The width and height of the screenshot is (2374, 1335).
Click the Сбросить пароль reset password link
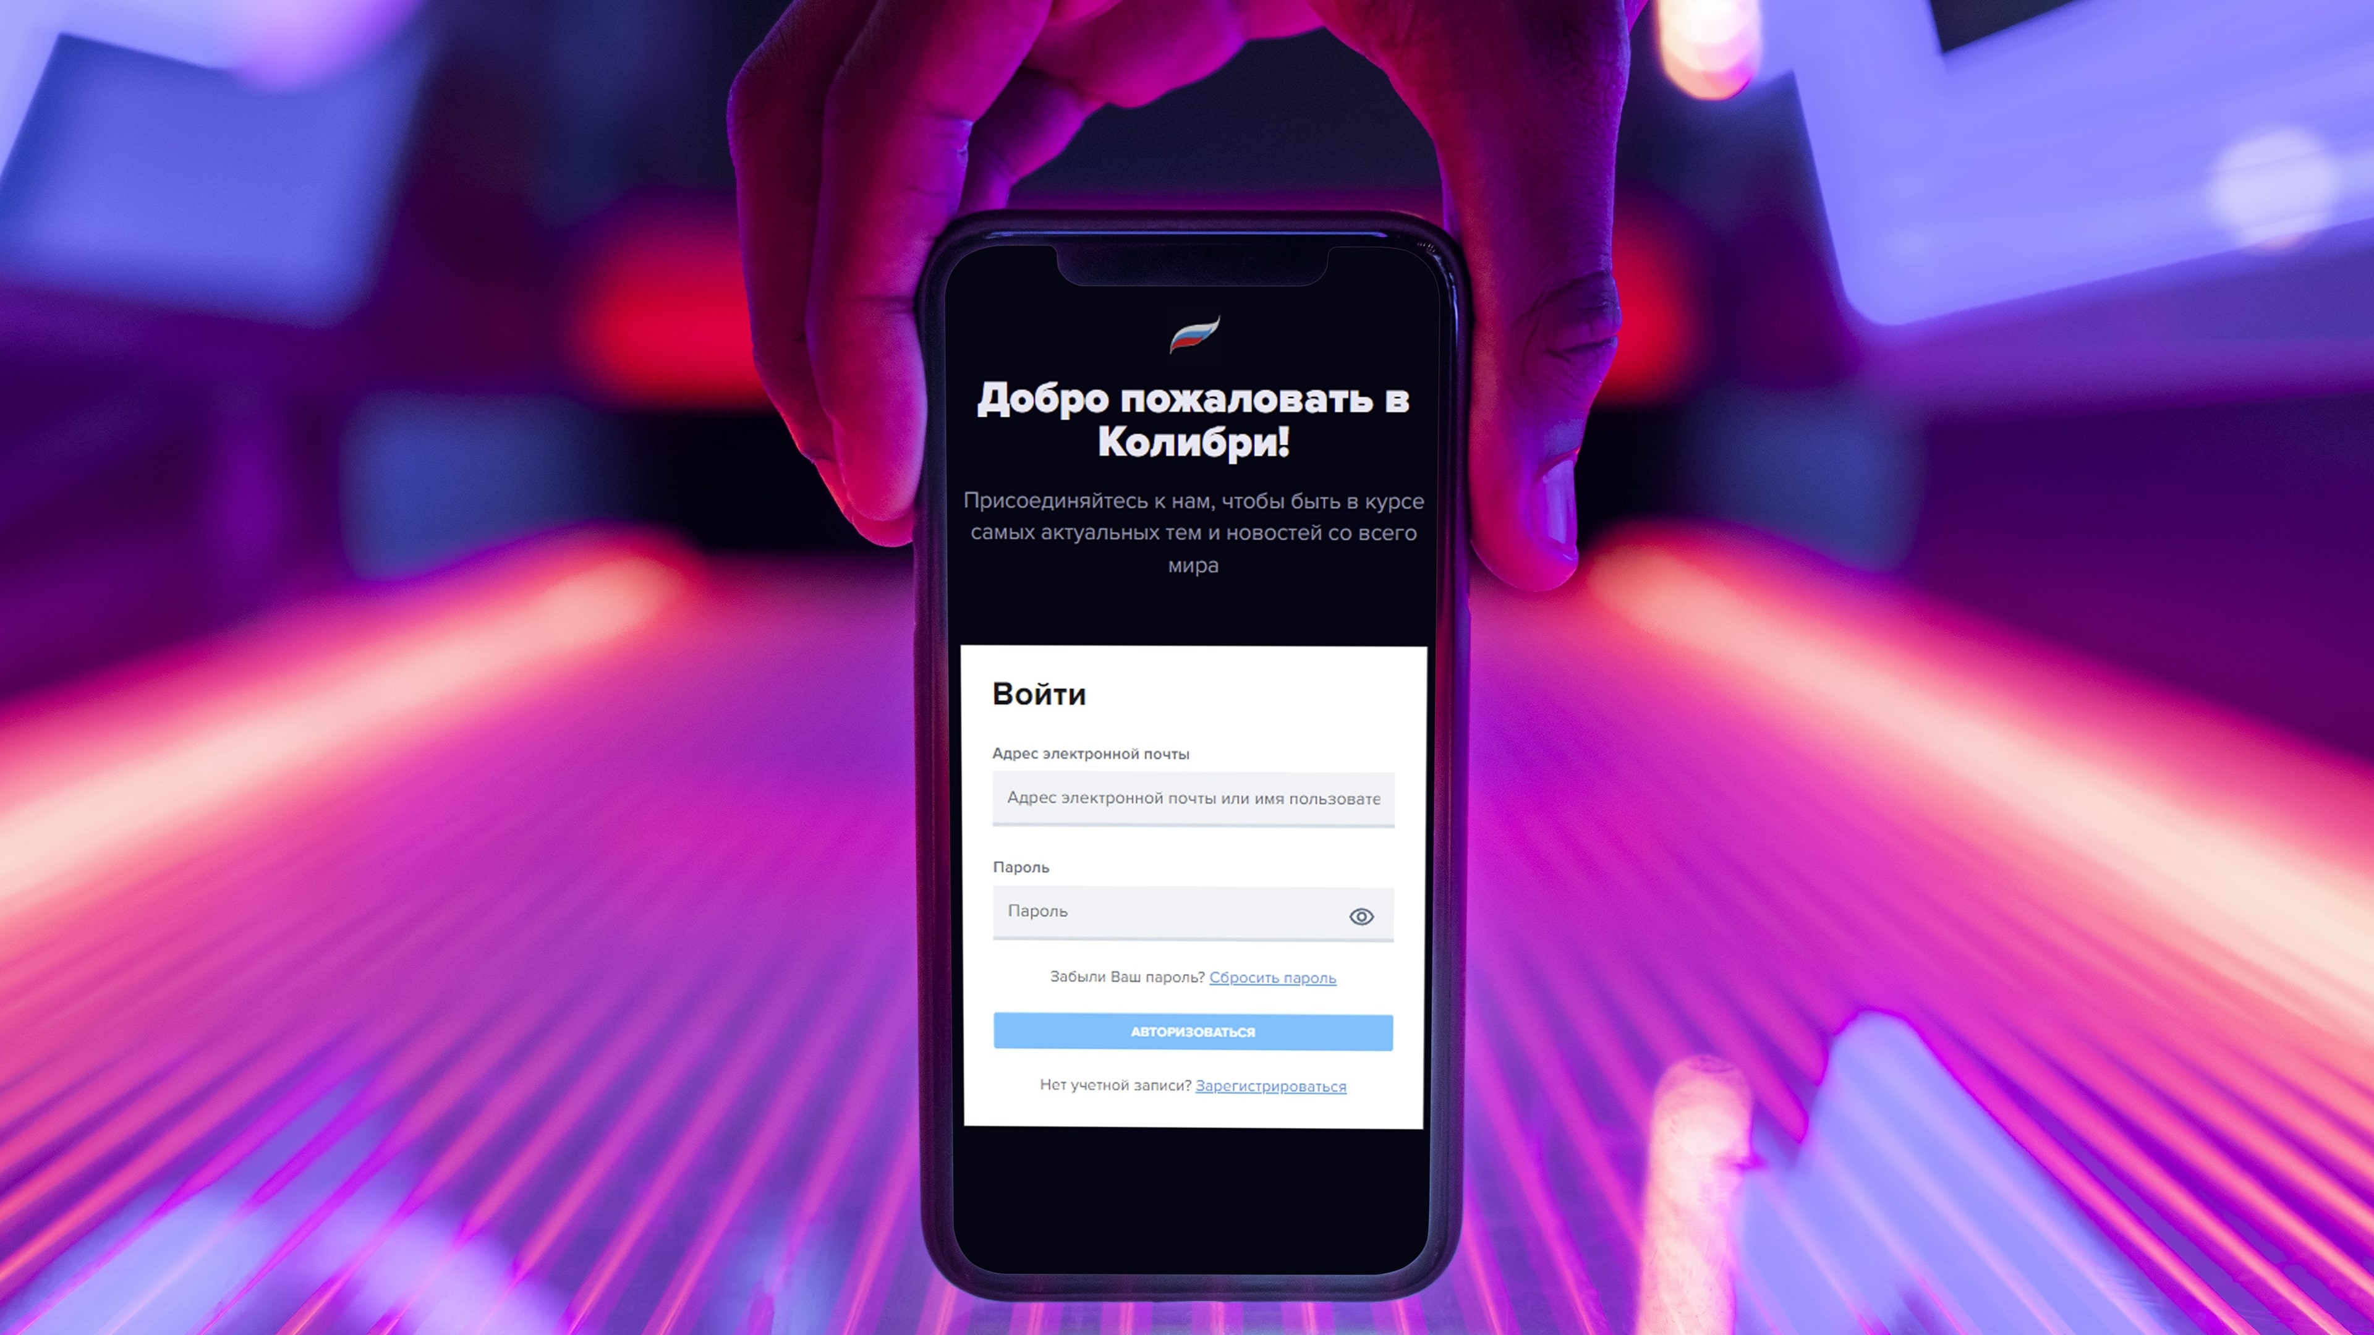1274,977
